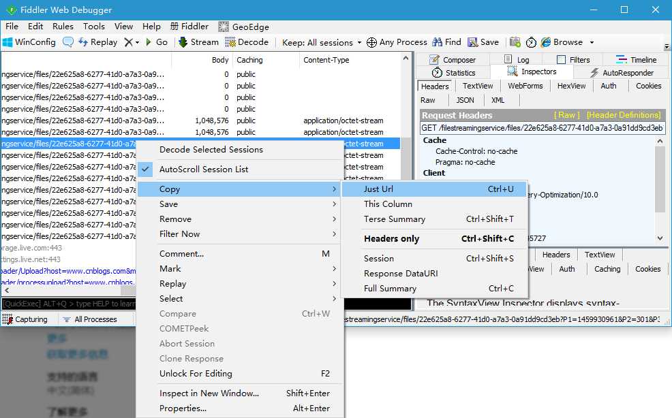Image resolution: width=672 pixels, height=418 pixels.
Task: Click the Log document icon
Action: [x=508, y=59]
